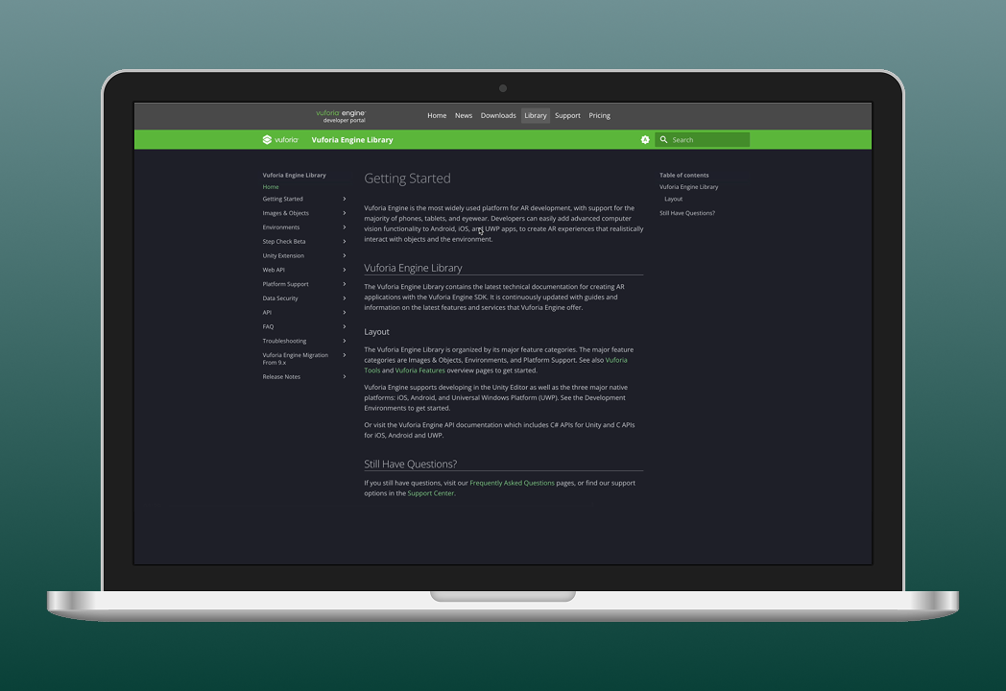Expand the API section chevron
1006x691 pixels.
tap(345, 313)
